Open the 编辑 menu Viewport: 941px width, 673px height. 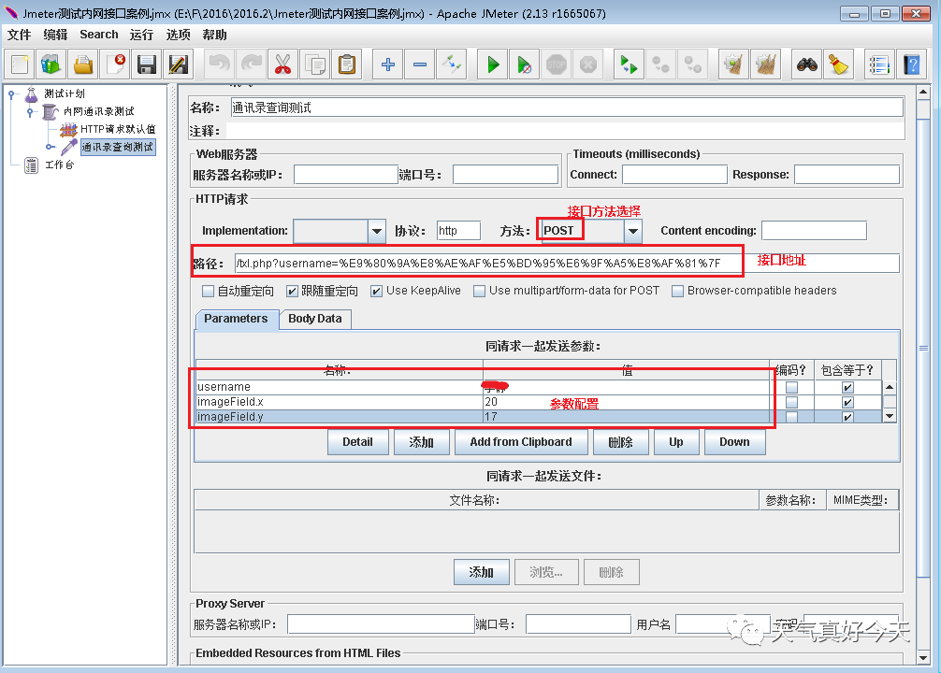tap(56, 35)
